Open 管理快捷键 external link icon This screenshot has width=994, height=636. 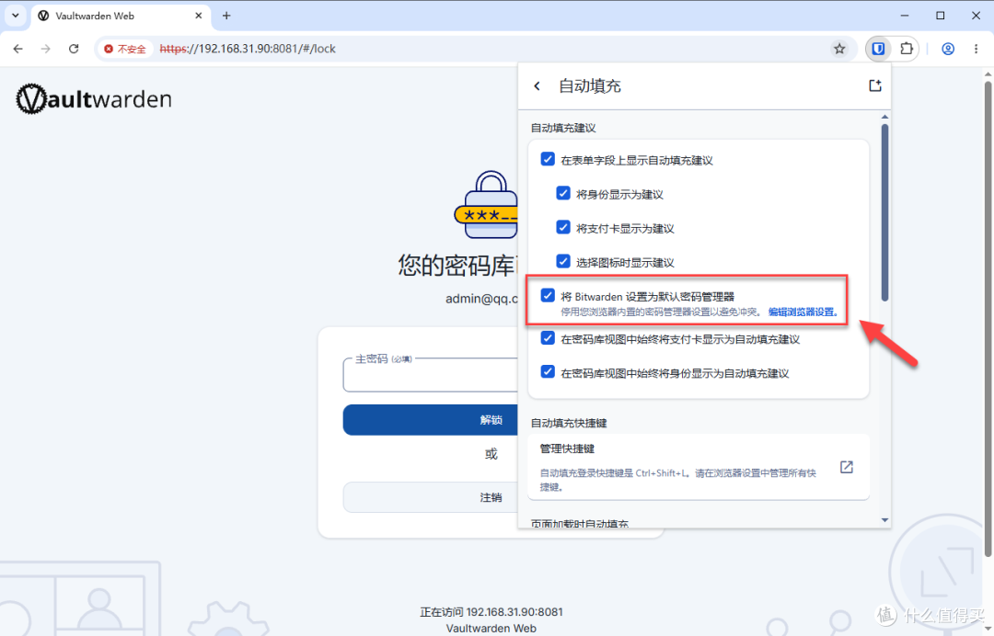click(x=847, y=467)
